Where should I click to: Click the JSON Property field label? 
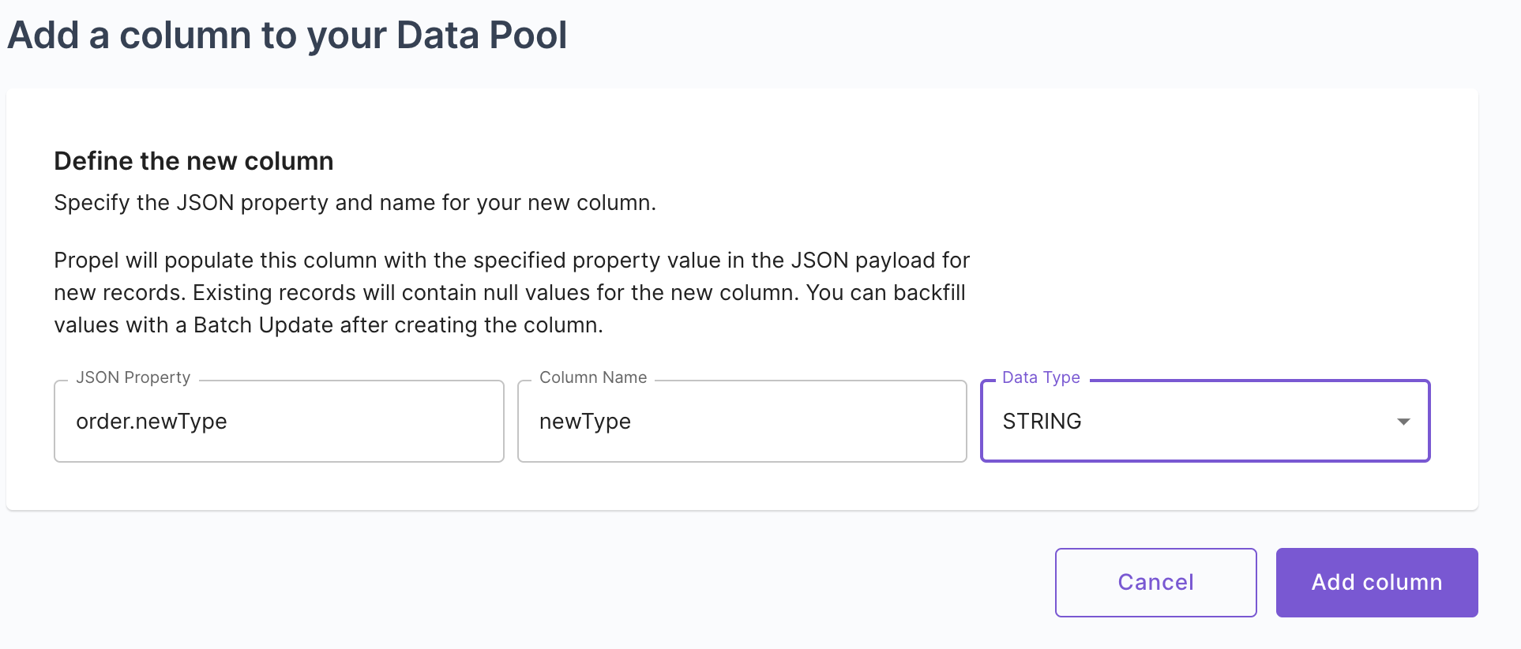[132, 377]
